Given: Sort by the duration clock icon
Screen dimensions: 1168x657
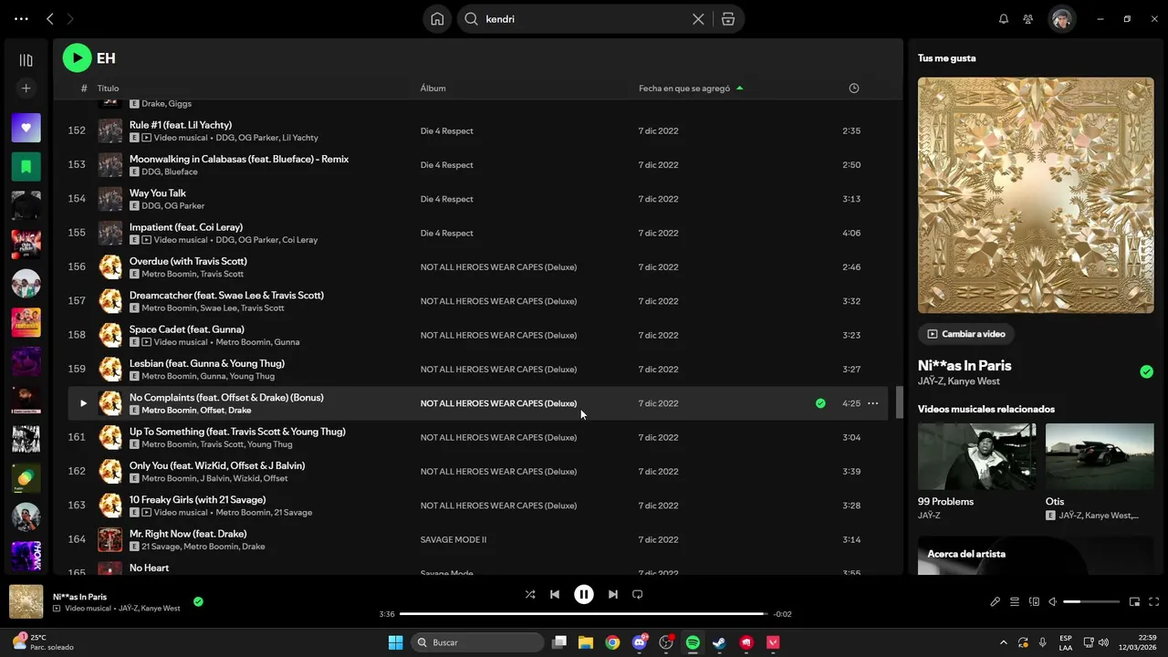Looking at the screenshot, I should pyautogui.click(x=854, y=89).
